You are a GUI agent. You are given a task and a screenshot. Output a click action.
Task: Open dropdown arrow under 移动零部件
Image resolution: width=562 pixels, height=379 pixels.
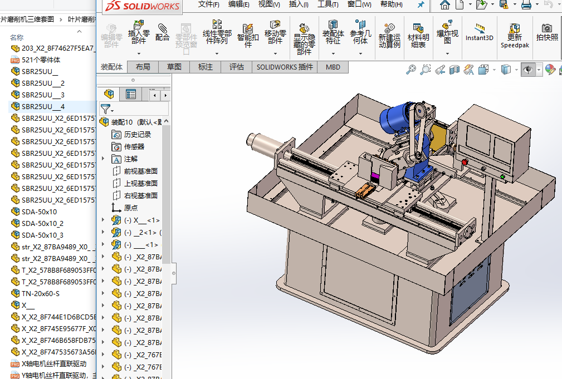pyautogui.click(x=275, y=53)
